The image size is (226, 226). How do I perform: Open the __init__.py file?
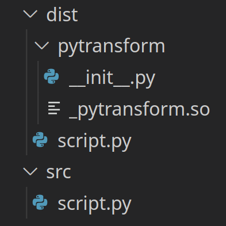click(112, 78)
